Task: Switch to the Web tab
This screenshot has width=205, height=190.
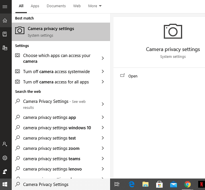Action: click(x=77, y=6)
